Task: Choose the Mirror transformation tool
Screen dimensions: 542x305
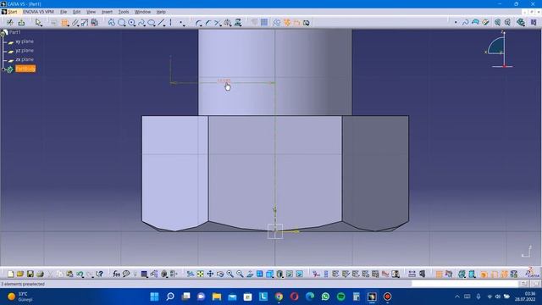Action: [x=228, y=23]
